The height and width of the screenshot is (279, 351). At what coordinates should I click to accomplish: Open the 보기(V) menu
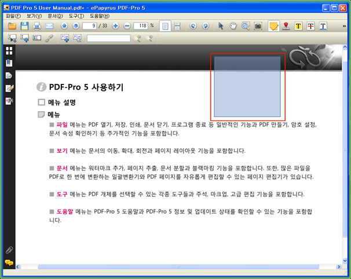point(34,16)
